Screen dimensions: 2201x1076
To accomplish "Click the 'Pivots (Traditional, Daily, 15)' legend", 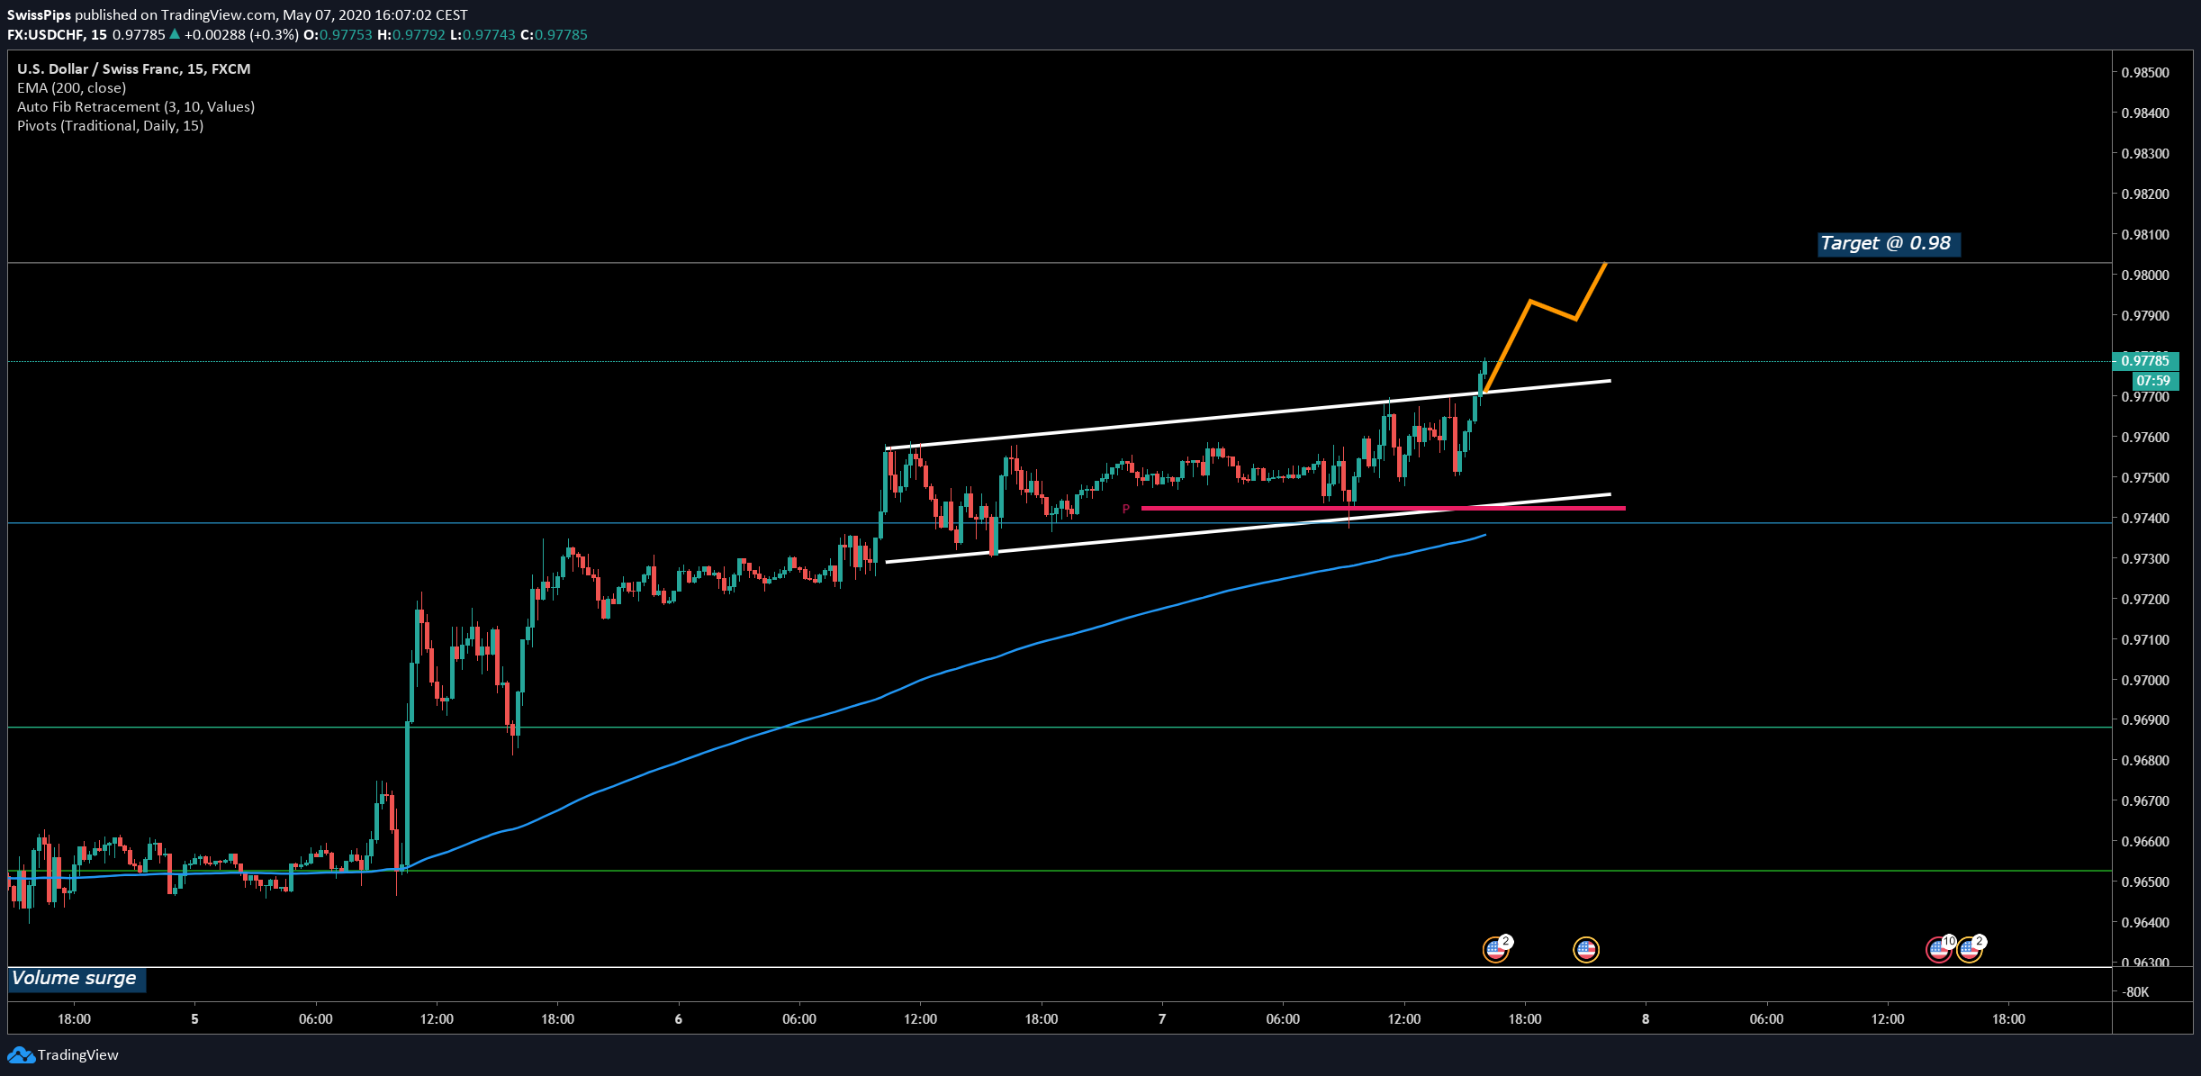I will click(110, 125).
